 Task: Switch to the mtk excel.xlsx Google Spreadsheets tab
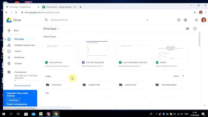click(59, 7)
